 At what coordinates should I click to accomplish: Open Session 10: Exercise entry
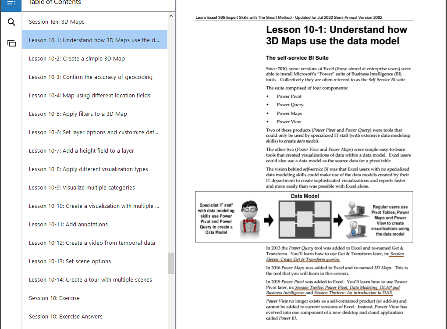click(95, 298)
